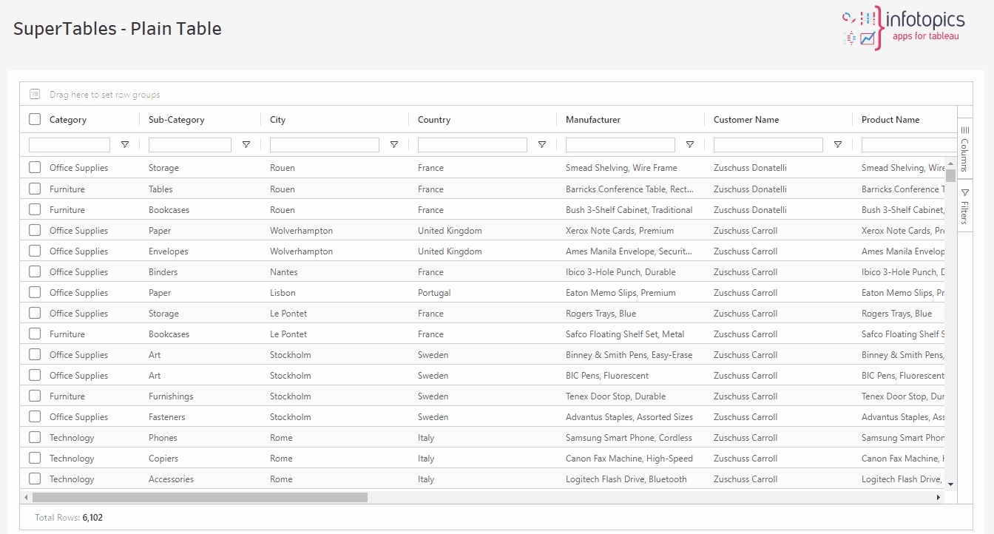Sort by the Country column header
The height and width of the screenshot is (534, 994).
tap(434, 120)
